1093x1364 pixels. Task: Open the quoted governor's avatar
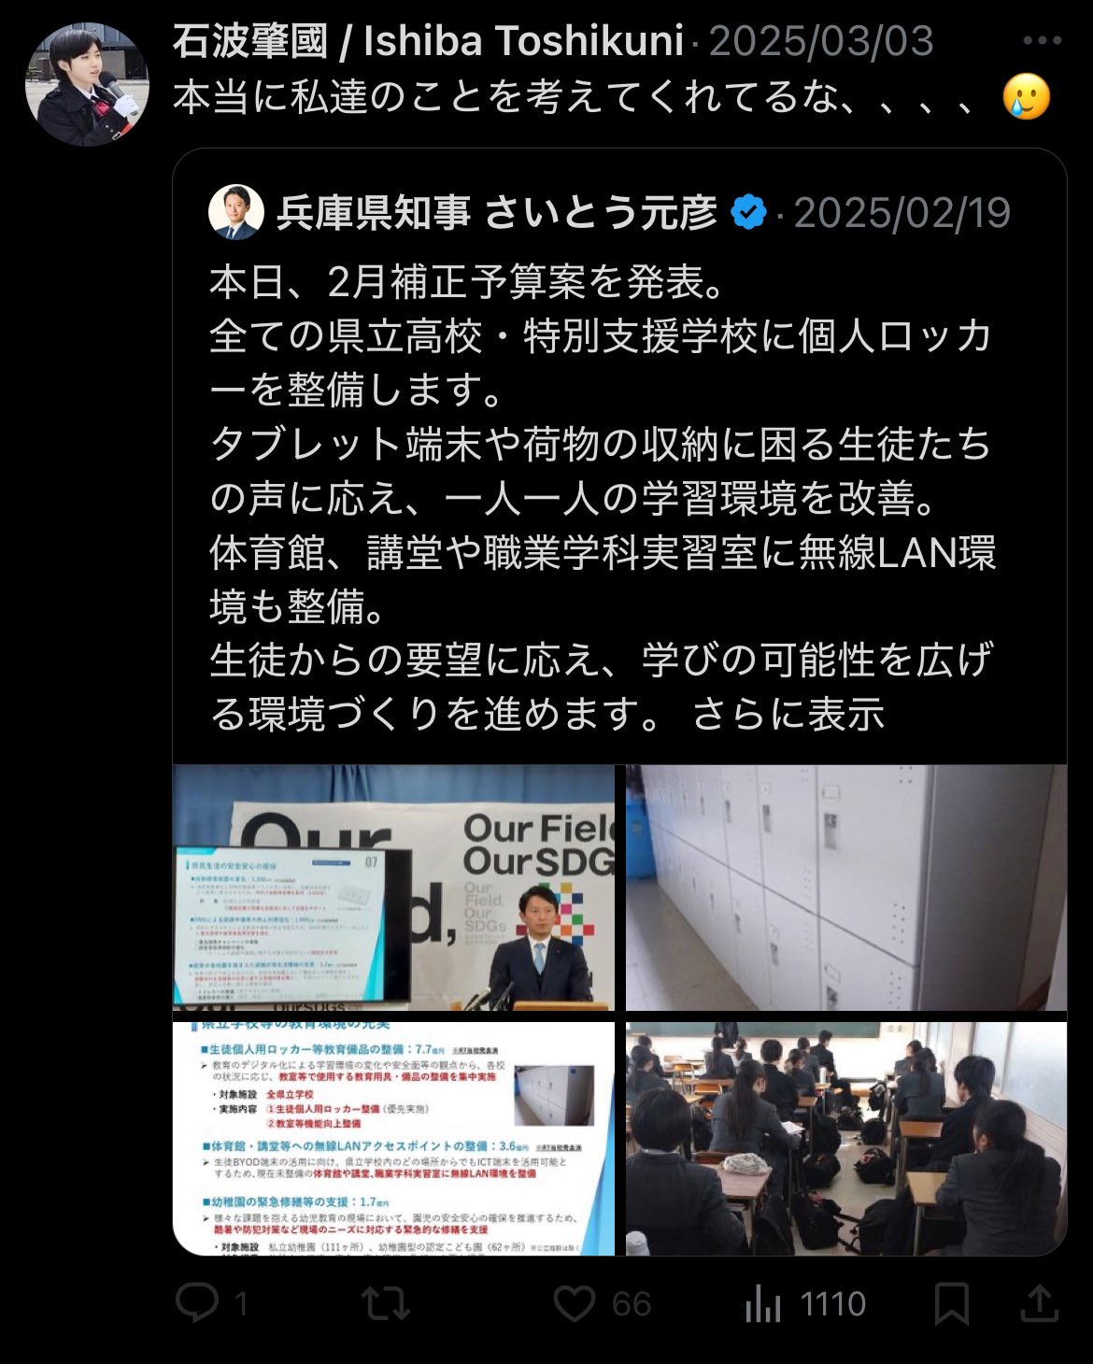[x=235, y=212]
